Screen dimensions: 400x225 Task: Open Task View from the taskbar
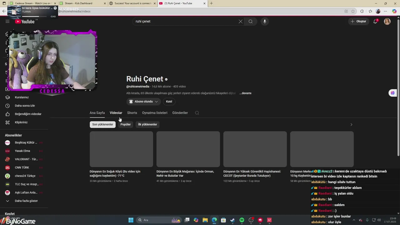187,220
